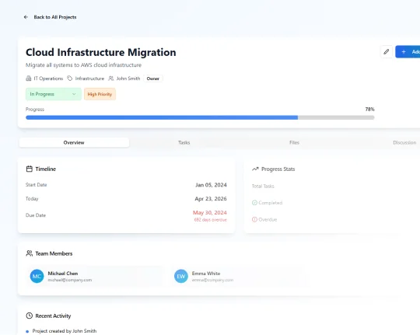Click the Infrastructure tag icon
The width and height of the screenshot is (420, 335).
[x=70, y=79]
